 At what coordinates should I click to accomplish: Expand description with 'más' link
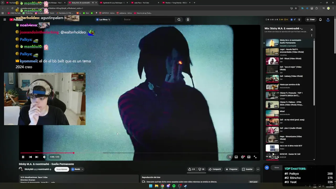[x=53, y=182]
